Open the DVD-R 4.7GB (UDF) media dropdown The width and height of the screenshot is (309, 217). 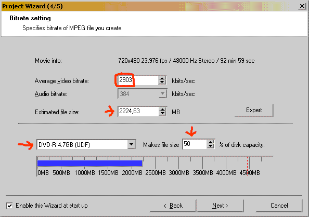tap(131, 145)
